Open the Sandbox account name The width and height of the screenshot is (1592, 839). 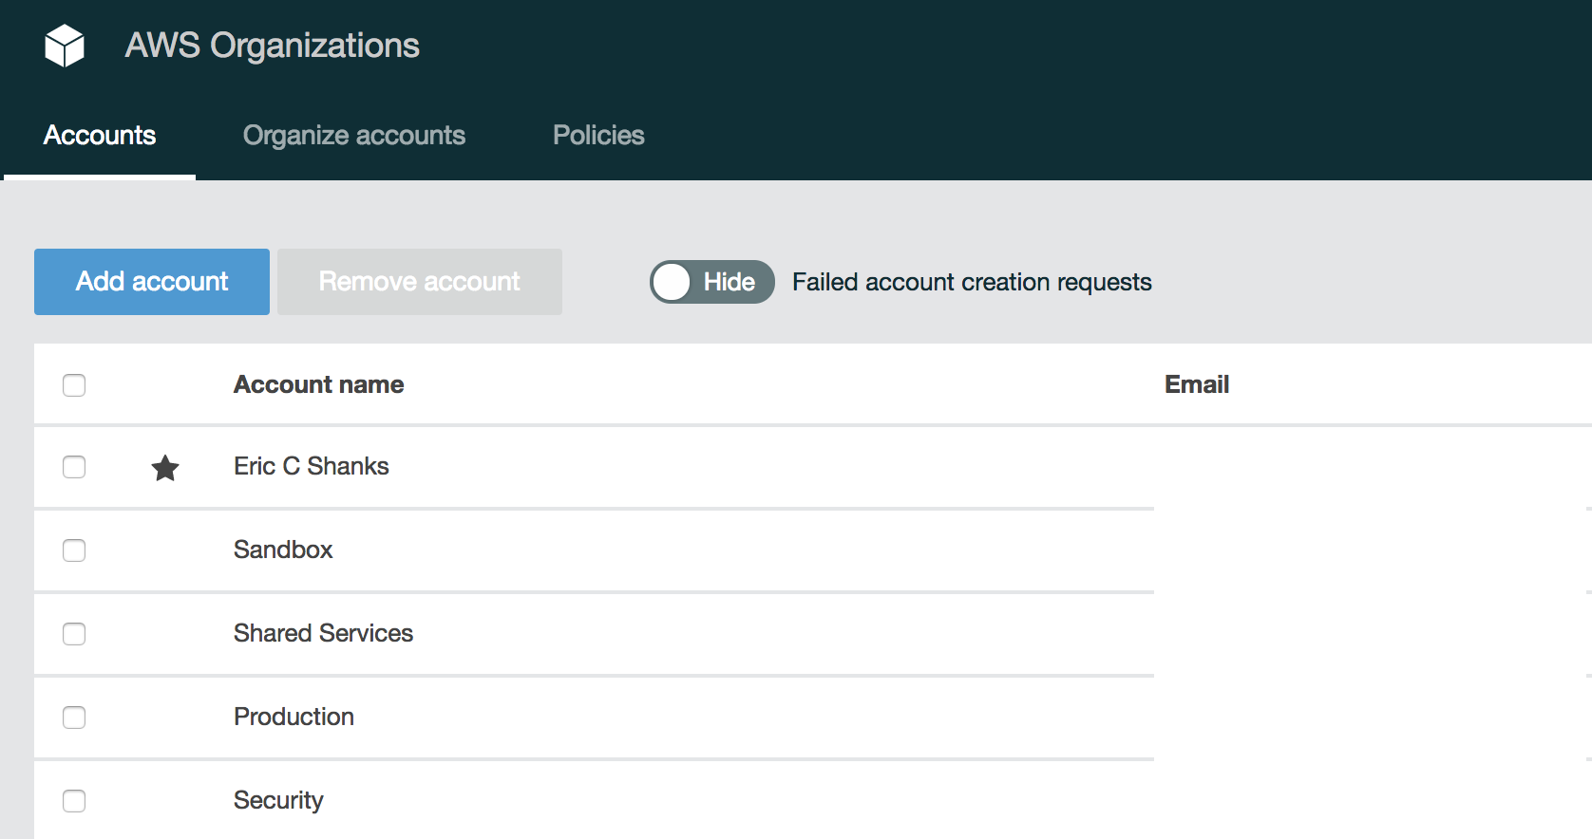click(x=283, y=550)
